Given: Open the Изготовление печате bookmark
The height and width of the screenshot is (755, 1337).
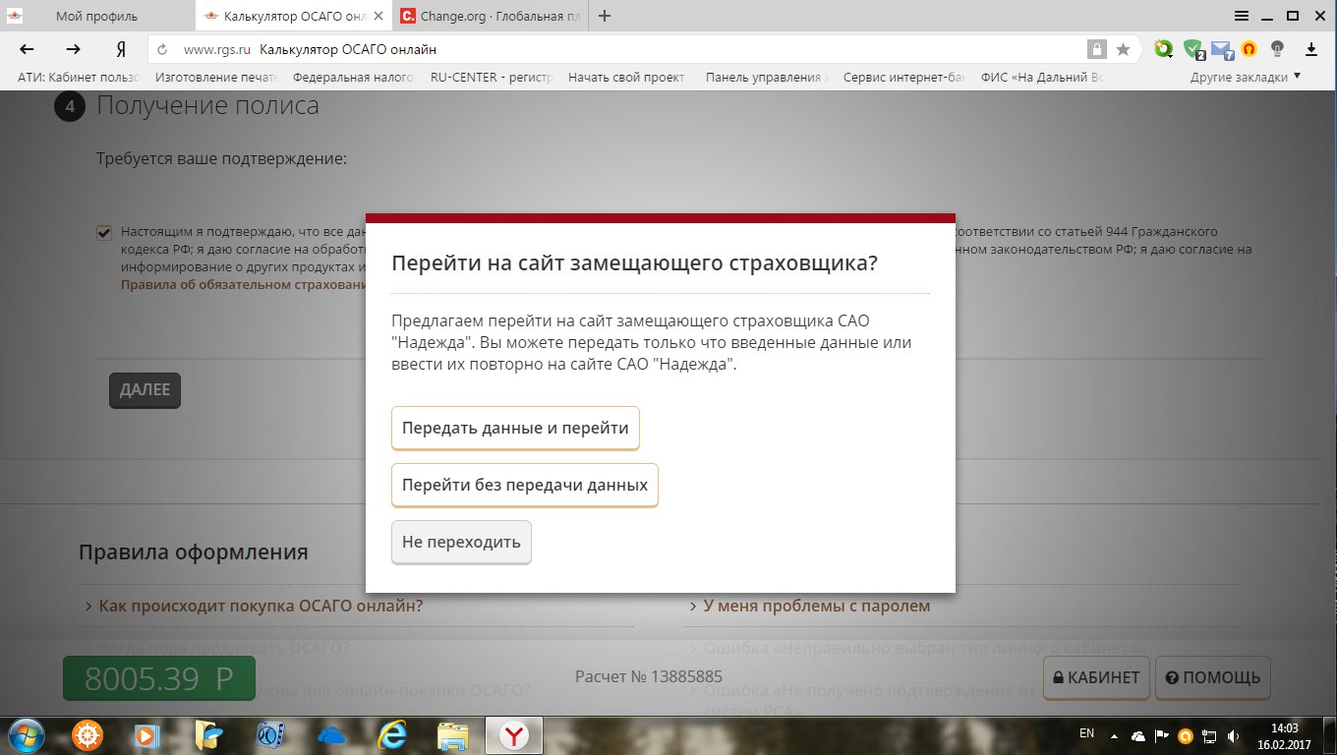Looking at the screenshot, I should click(x=217, y=78).
